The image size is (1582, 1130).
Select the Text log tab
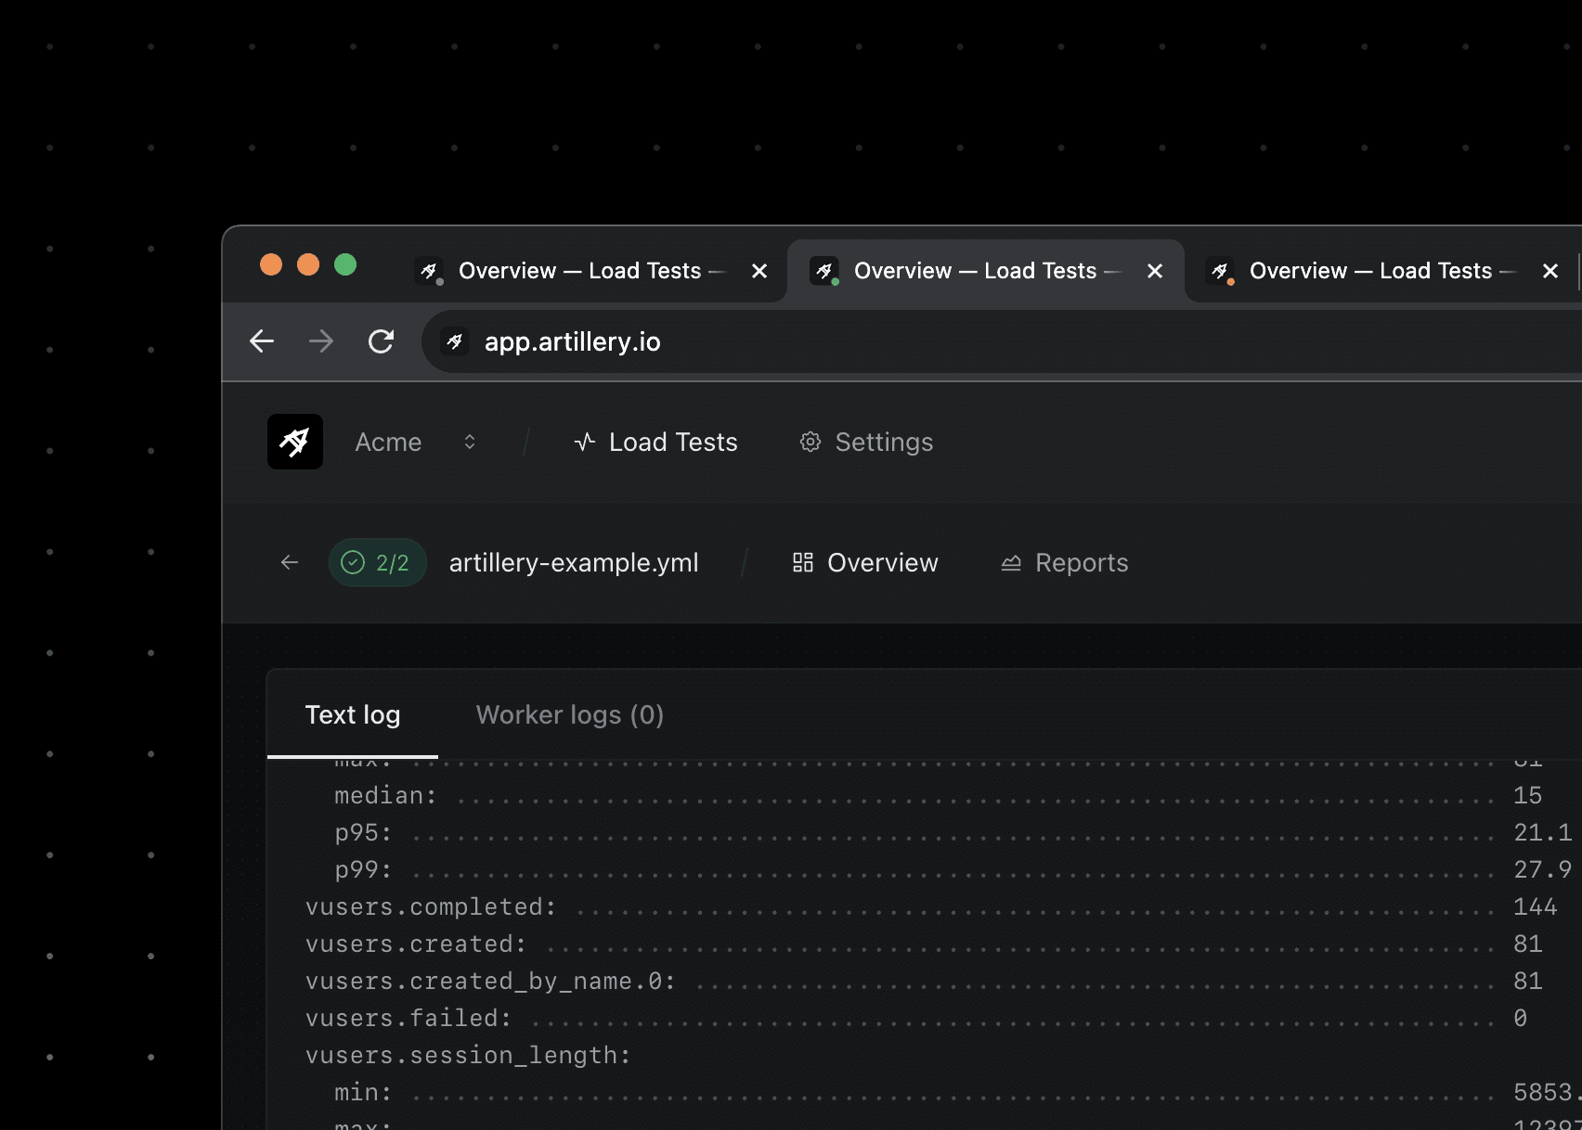(x=353, y=714)
